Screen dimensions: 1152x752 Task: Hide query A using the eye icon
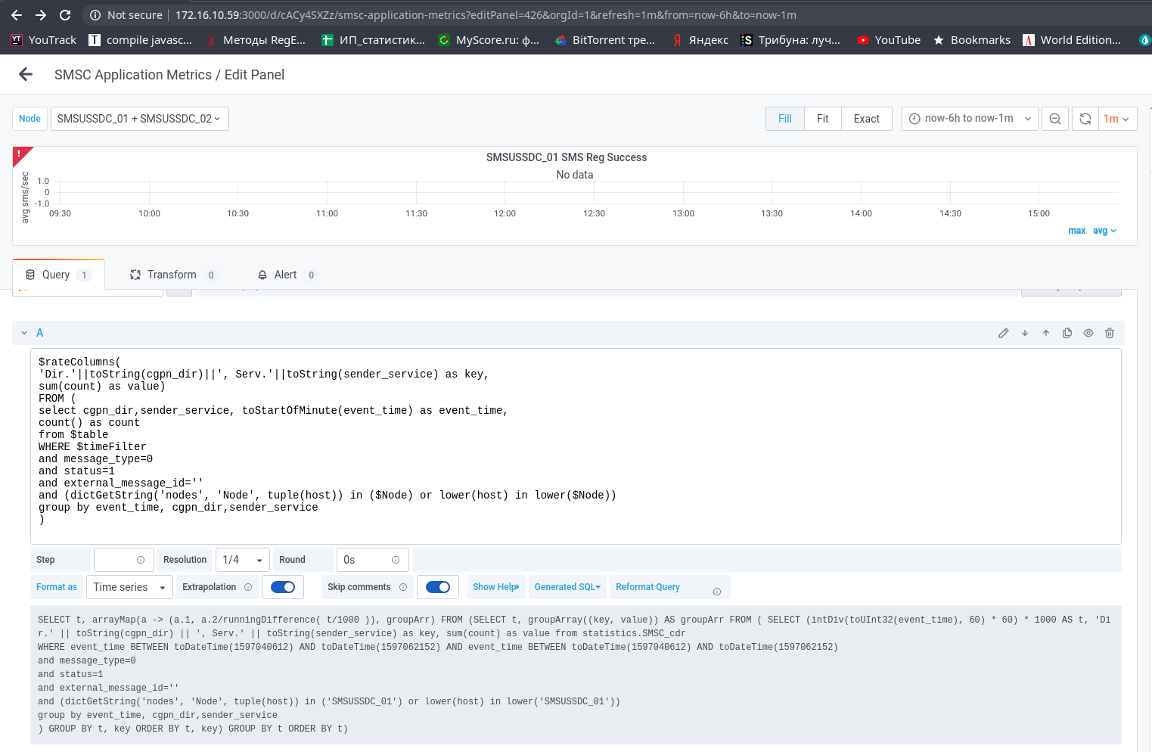1088,333
